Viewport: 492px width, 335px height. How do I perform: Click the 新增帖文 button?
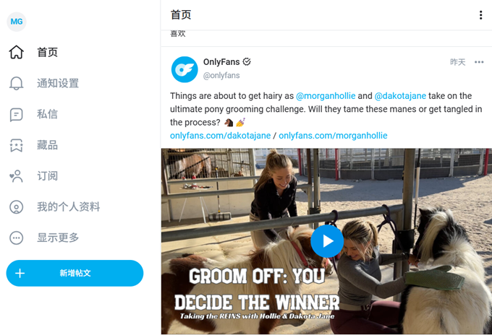pos(75,273)
